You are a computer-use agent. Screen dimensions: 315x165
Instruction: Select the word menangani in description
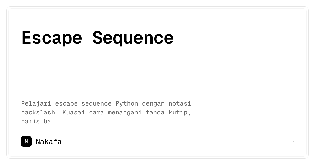(125, 113)
